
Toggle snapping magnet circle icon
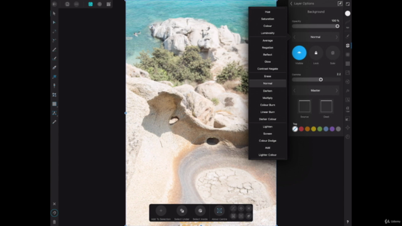click(54, 213)
